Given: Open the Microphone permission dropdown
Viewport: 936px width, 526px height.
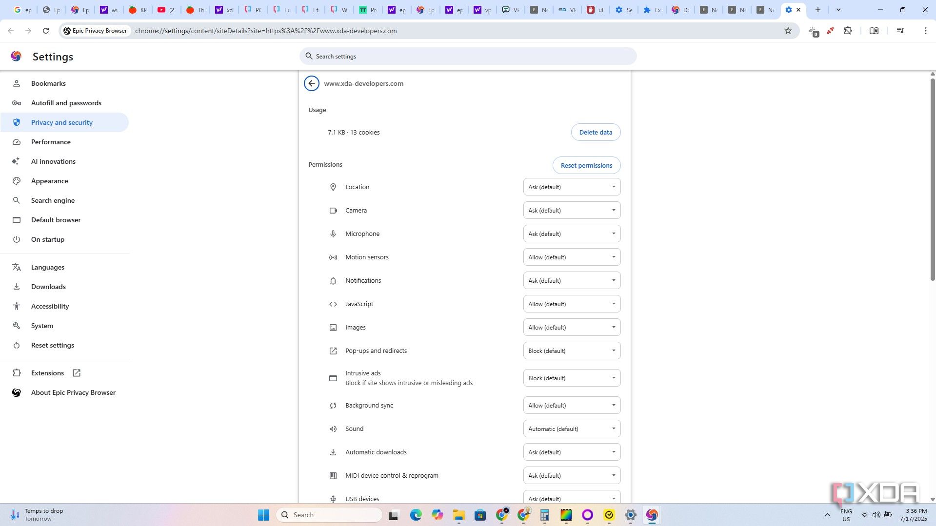Looking at the screenshot, I should 572,234.
